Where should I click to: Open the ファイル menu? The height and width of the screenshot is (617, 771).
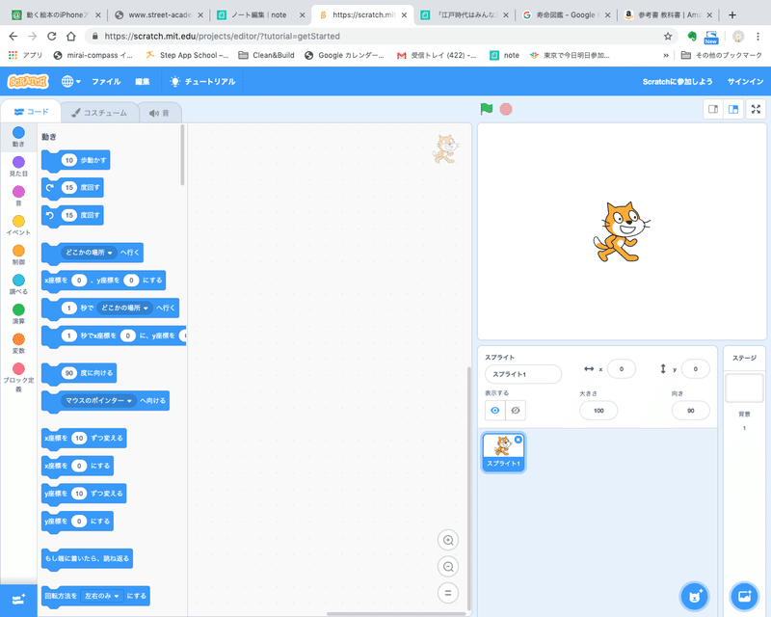(x=106, y=82)
